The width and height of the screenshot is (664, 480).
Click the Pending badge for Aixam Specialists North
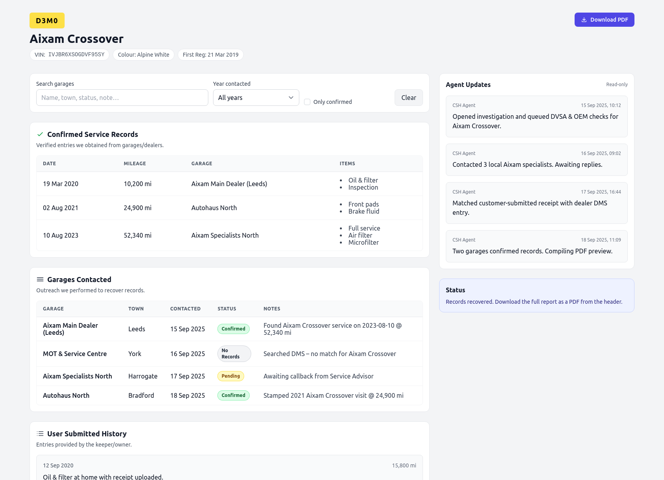click(x=230, y=376)
